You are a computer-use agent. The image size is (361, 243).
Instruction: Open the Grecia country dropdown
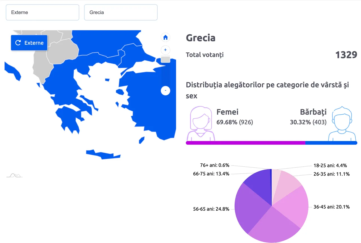tap(121, 12)
